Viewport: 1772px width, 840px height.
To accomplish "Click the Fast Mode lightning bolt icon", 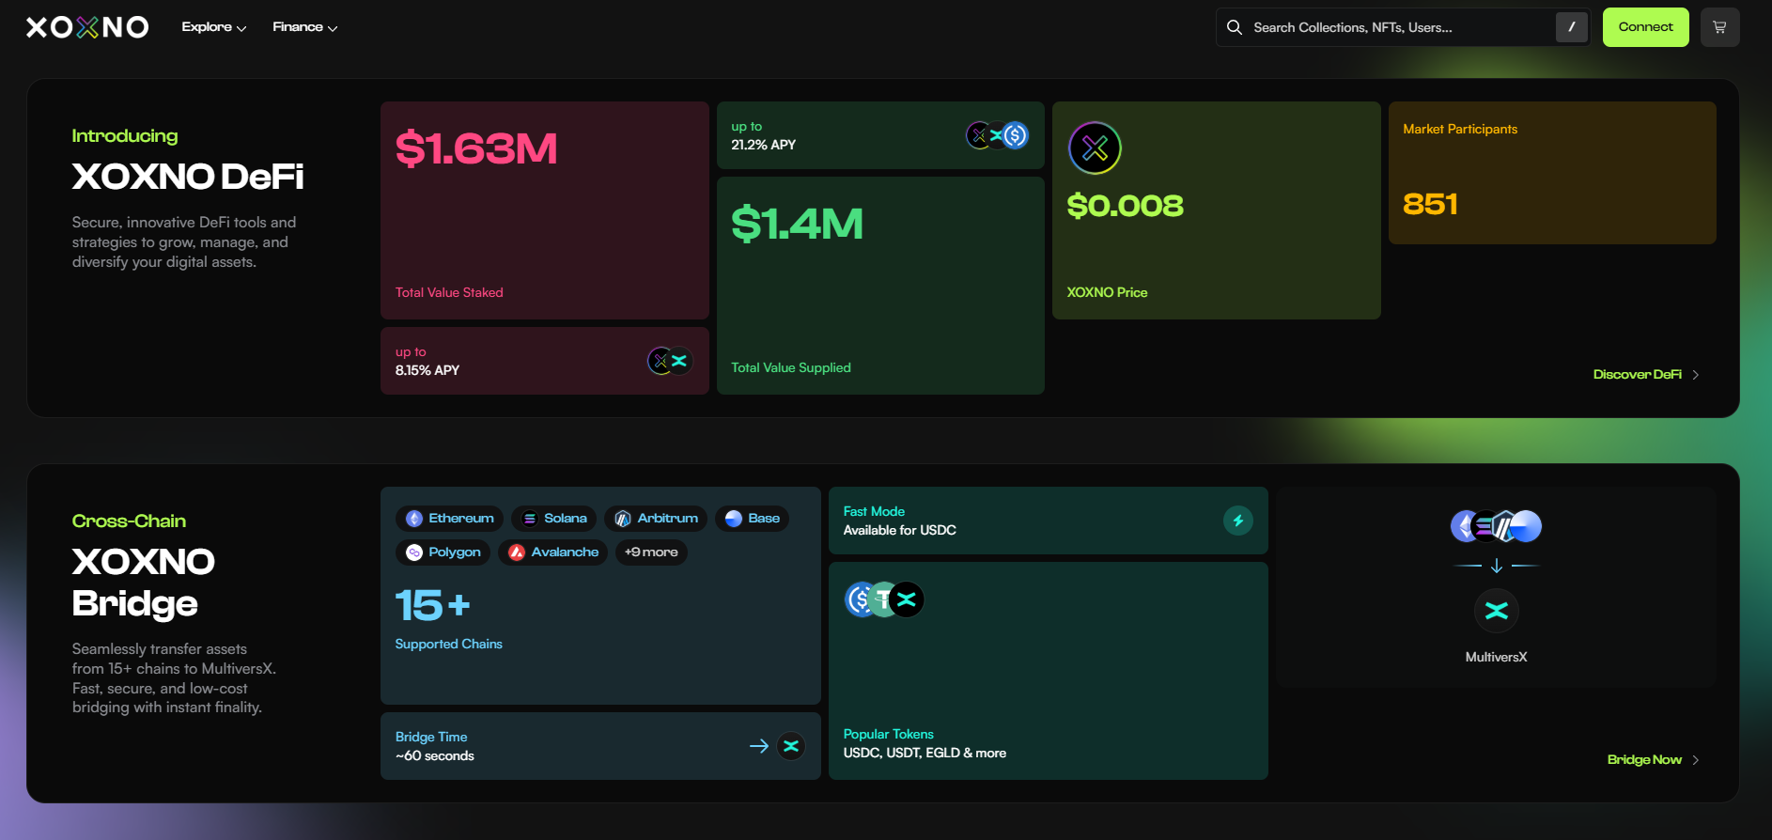I will point(1237,521).
